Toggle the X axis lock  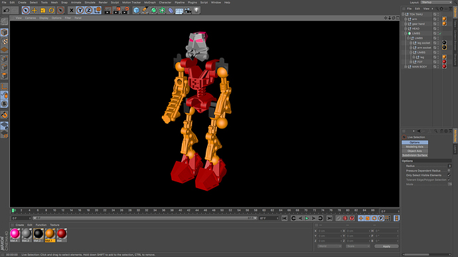[x=71, y=11]
